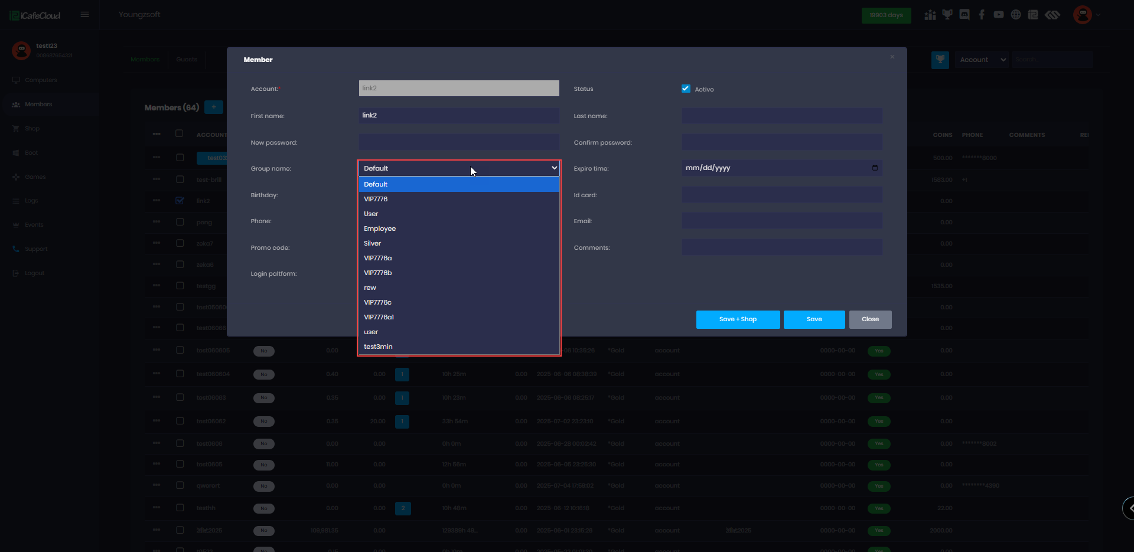
Task: Uncheck the link2 row checkbox
Action: tap(180, 201)
